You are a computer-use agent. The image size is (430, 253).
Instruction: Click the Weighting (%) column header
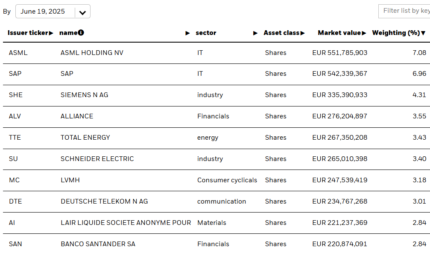pos(396,33)
